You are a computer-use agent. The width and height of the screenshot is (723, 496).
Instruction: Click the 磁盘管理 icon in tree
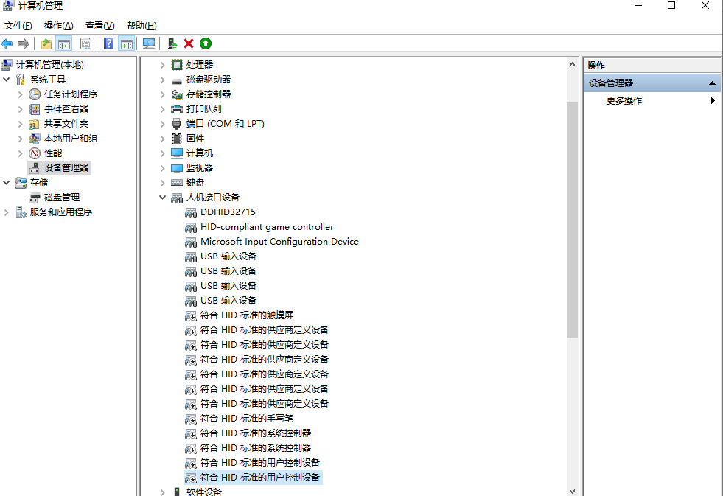coord(35,198)
